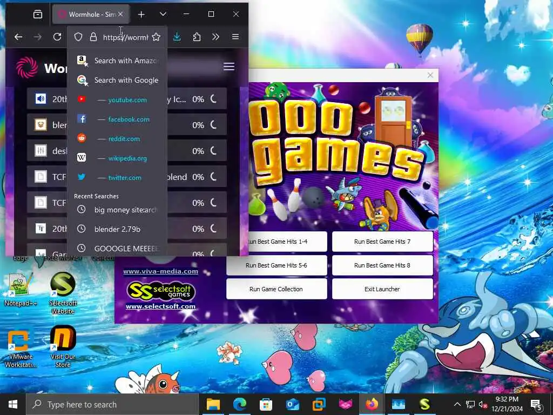Open the Selectsoft Website desktop shortcut
The image size is (553, 415).
(x=63, y=293)
